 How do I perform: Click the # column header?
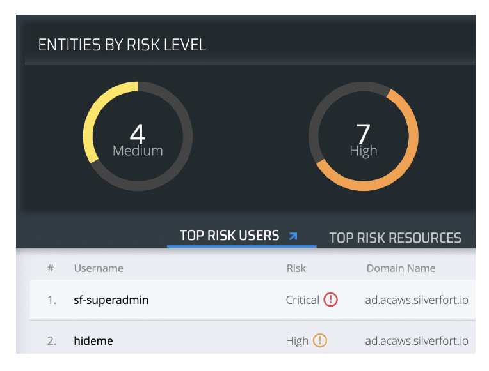pyautogui.click(x=51, y=268)
